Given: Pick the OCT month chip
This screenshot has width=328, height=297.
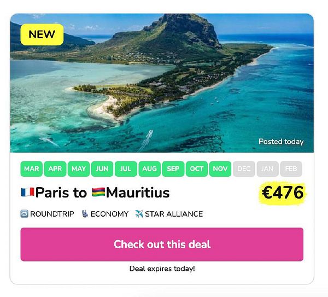Looking at the screenshot, I should pyautogui.click(x=197, y=168).
